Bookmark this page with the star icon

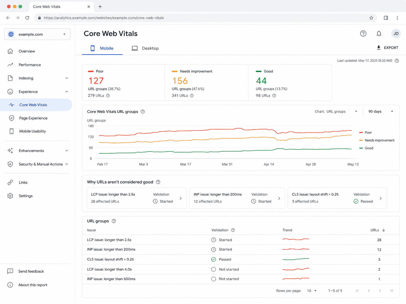[371, 18]
